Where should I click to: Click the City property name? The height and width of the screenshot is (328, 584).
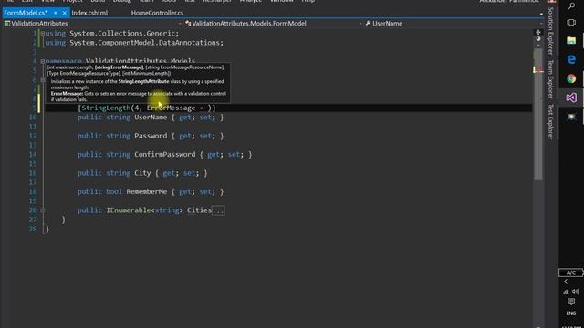pos(142,173)
